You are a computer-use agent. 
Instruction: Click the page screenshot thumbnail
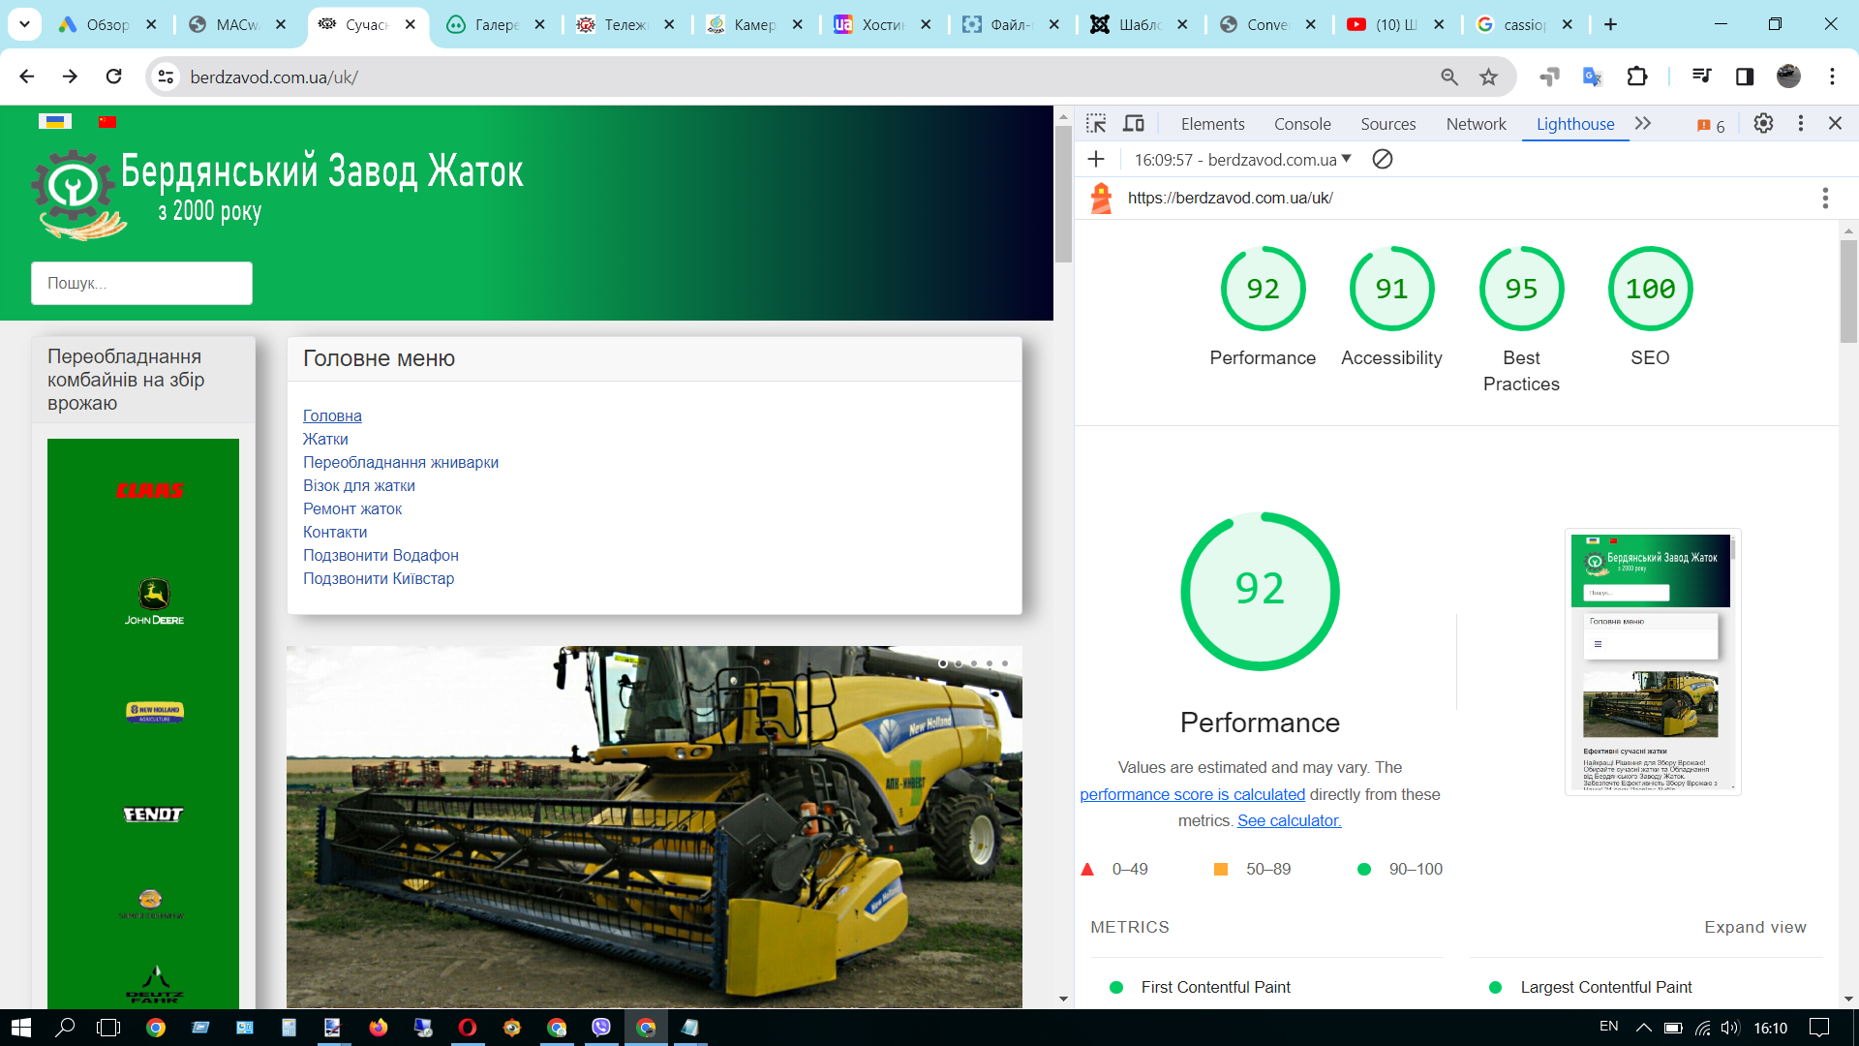click(x=1653, y=661)
